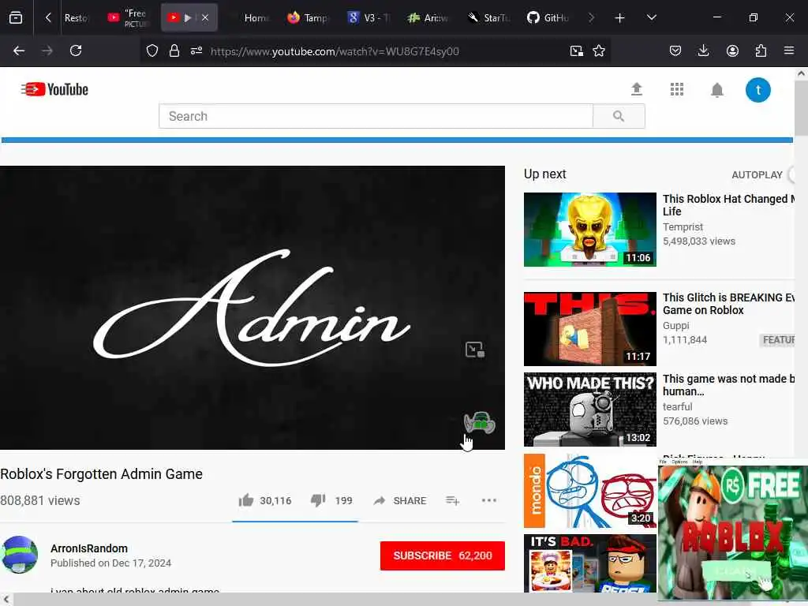Screen dimensions: 808x606
Task: Open the Firefox application menu
Action: tap(788, 50)
